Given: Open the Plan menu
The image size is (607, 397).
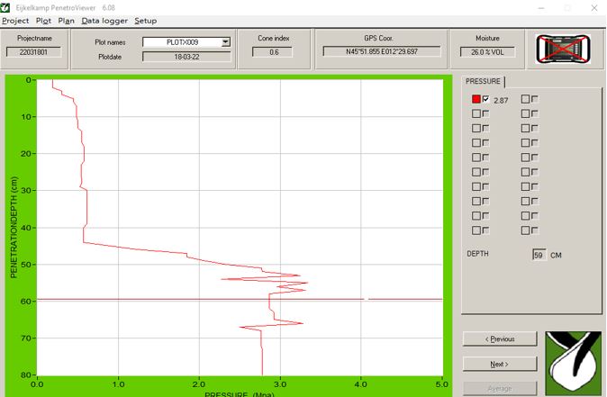Looking at the screenshot, I should point(66,21).
